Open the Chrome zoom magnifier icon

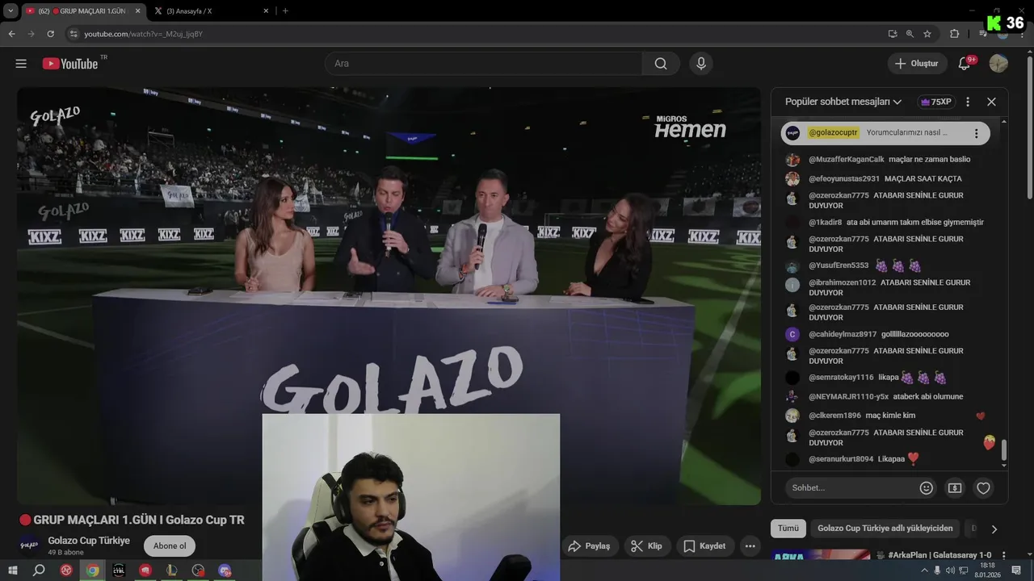coord(910,34)
